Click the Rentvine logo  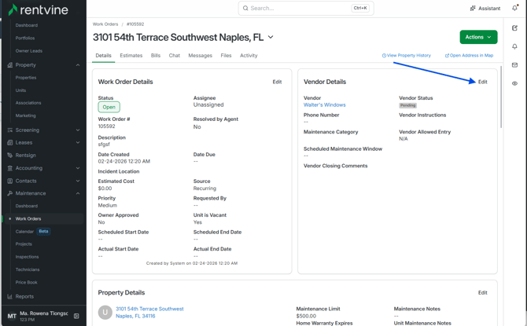tap(38, 9)
